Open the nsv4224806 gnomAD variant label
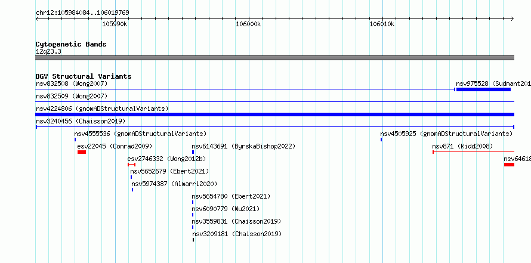This screenshot has width=531, height=263. coord(102,109)
